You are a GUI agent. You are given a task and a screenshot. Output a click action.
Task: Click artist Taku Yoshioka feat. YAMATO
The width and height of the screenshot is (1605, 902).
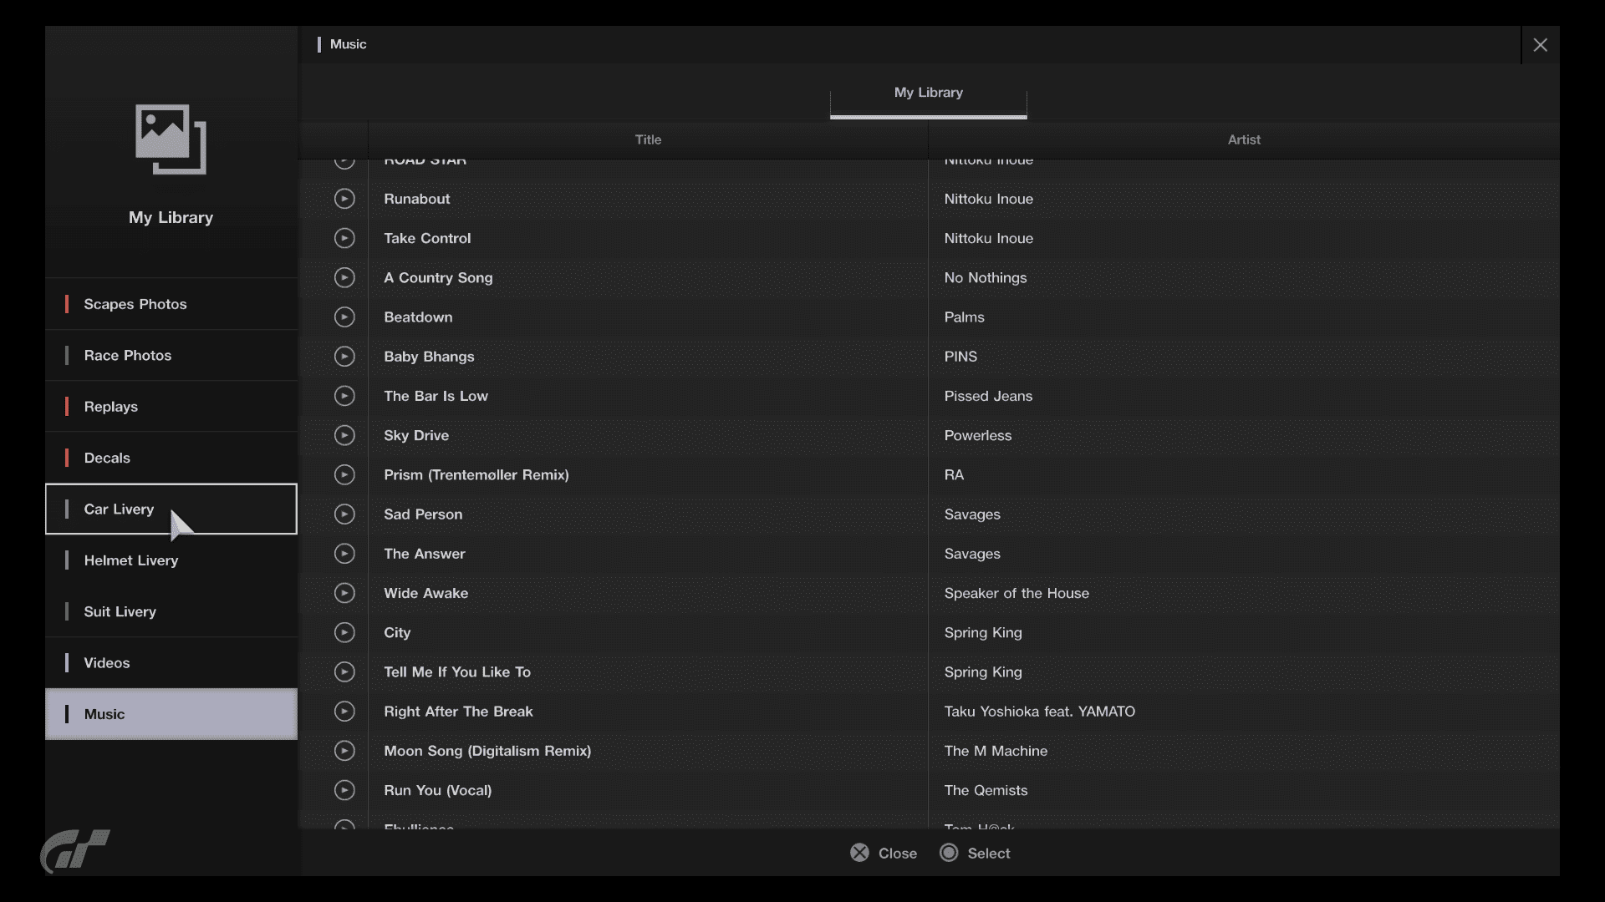(1039, 712)
